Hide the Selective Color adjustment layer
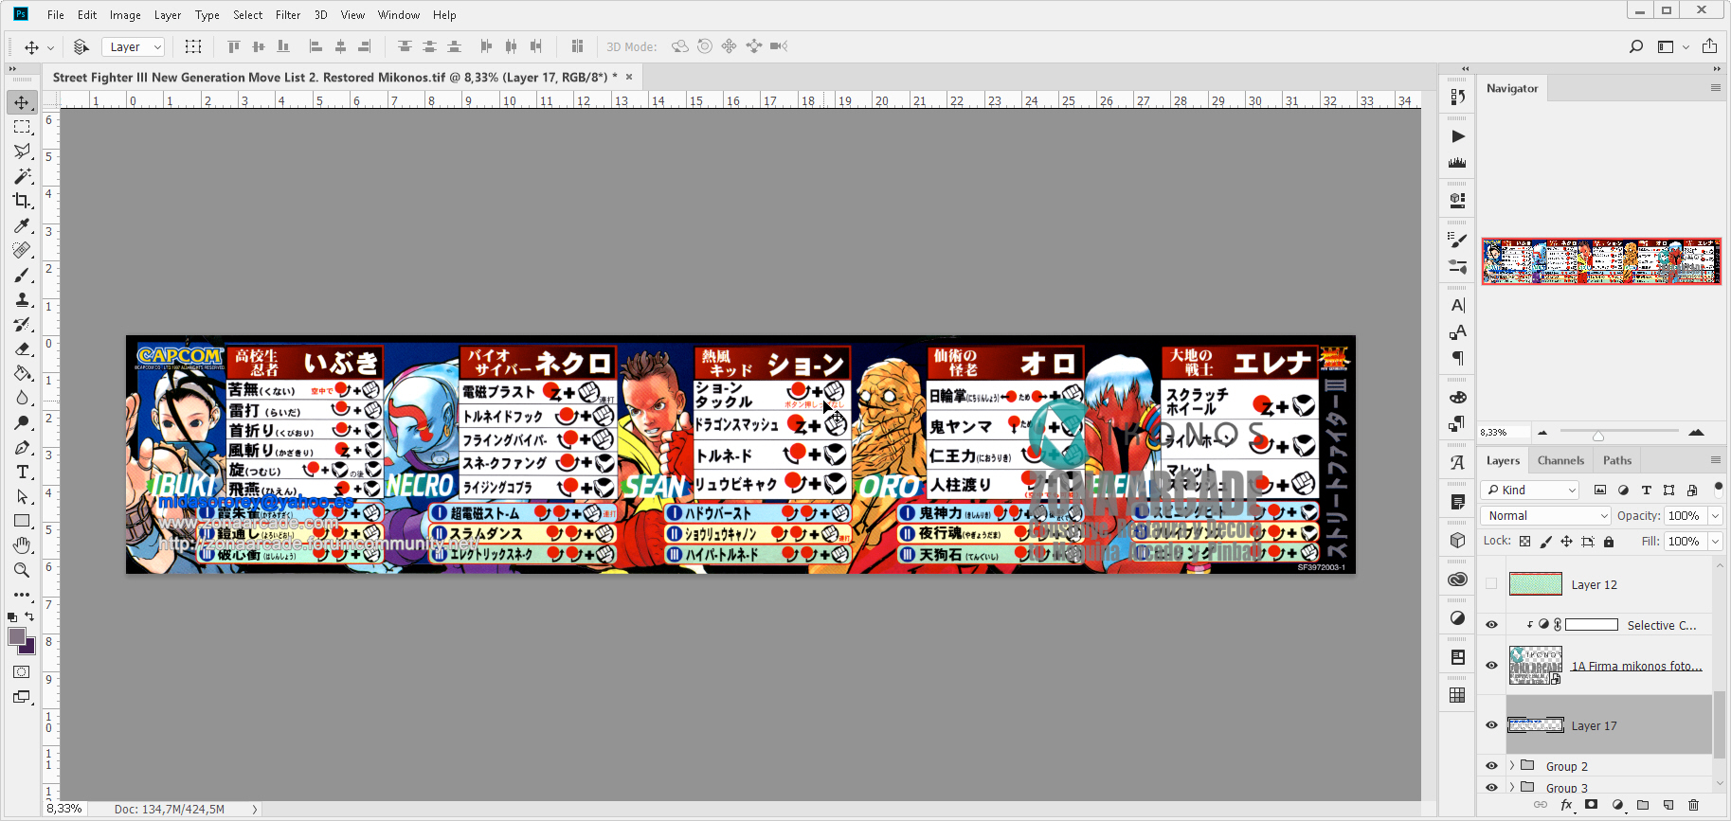Screen dimensions: 1731x821 pyautogui.click(x=1491, y=625)
